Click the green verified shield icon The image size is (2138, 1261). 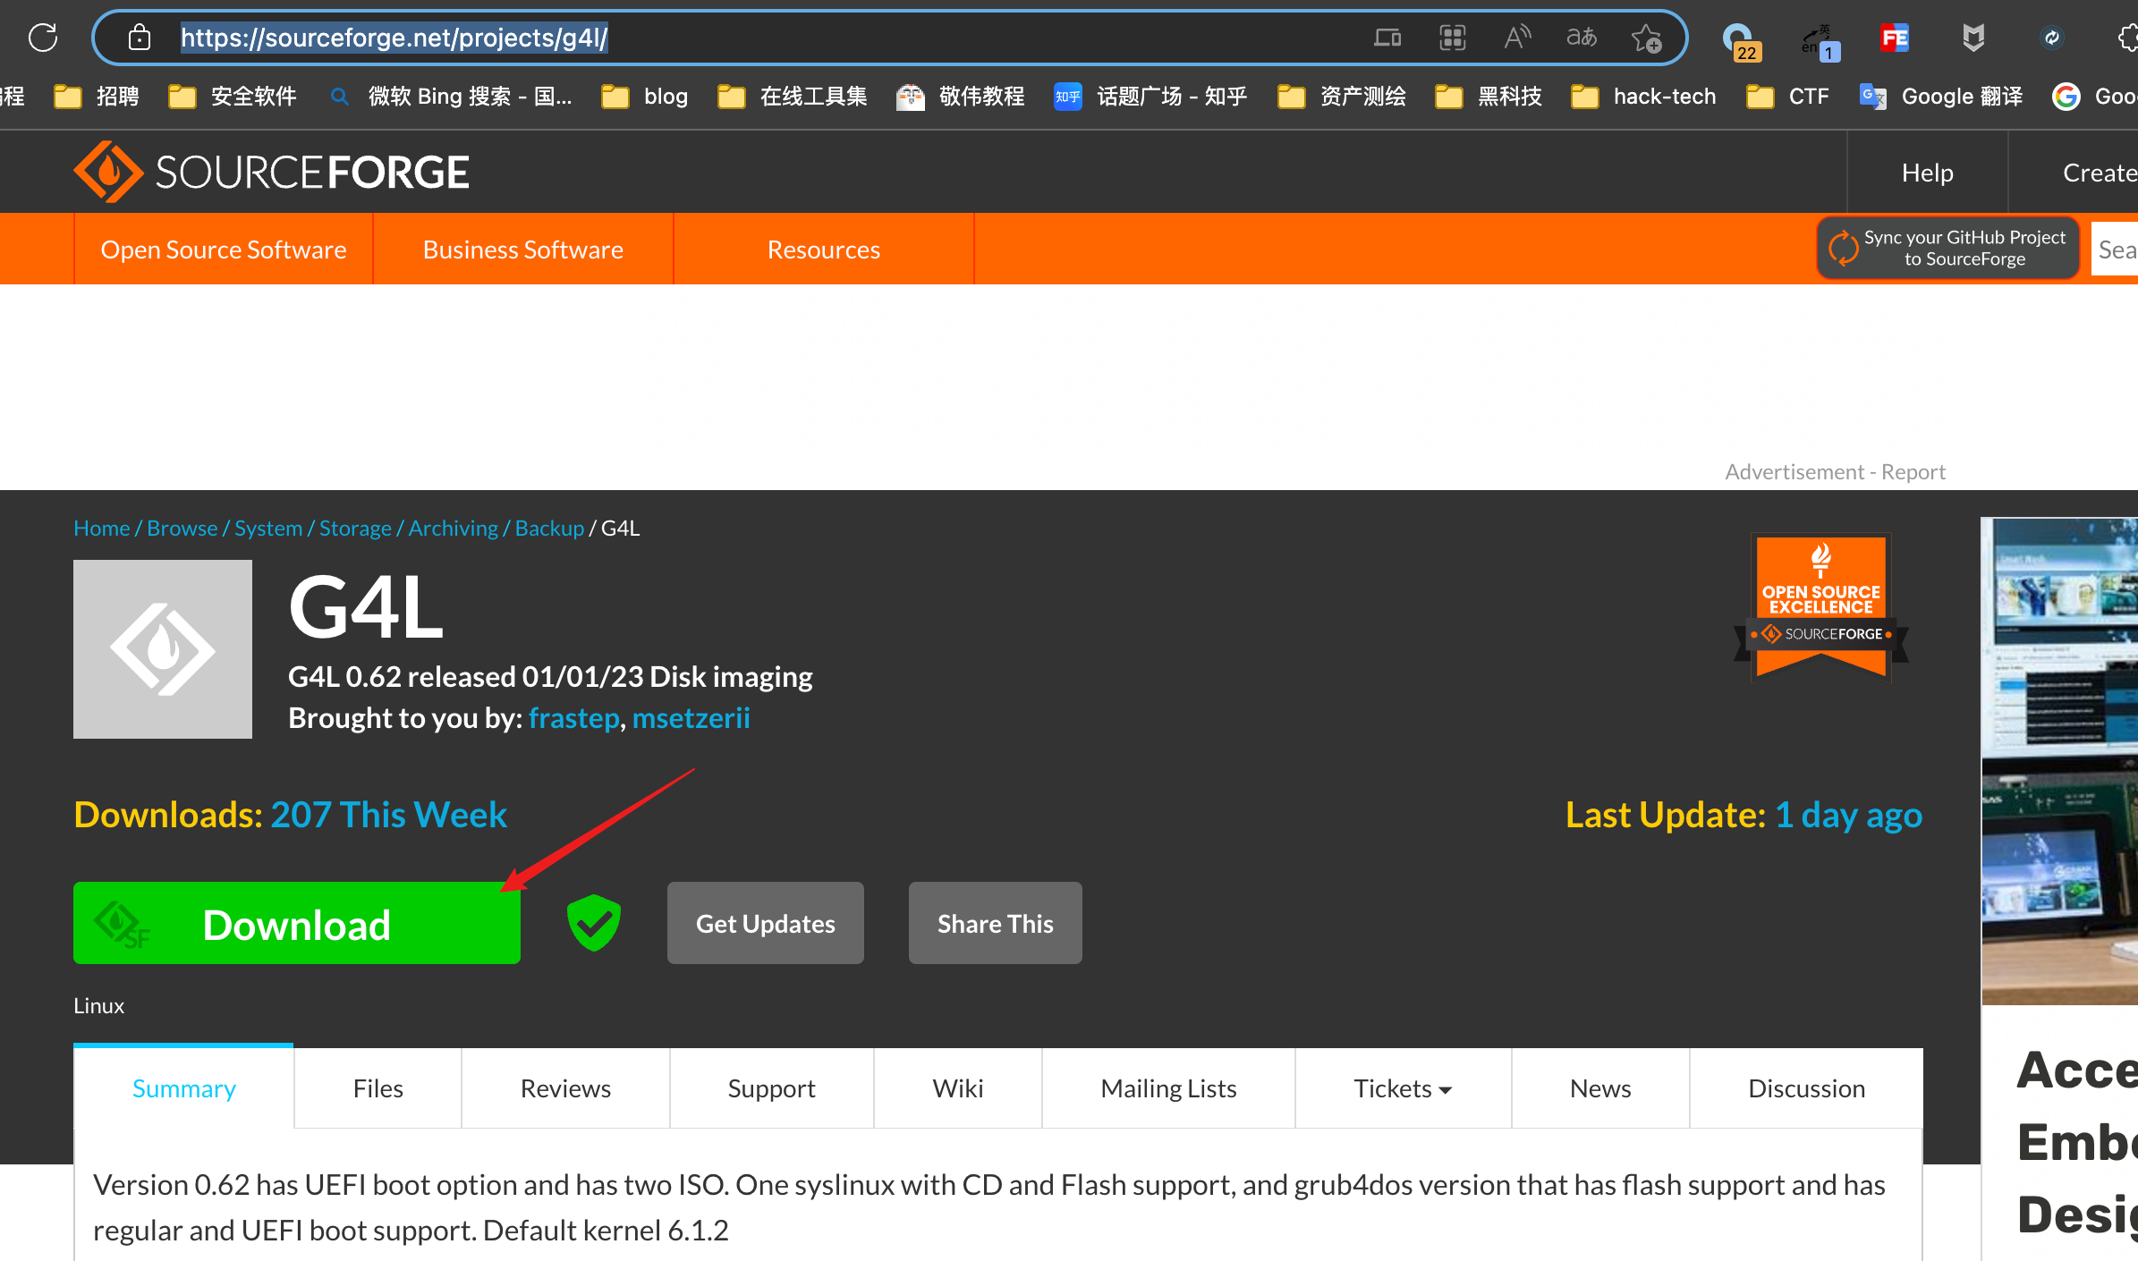tap(593, 922)
